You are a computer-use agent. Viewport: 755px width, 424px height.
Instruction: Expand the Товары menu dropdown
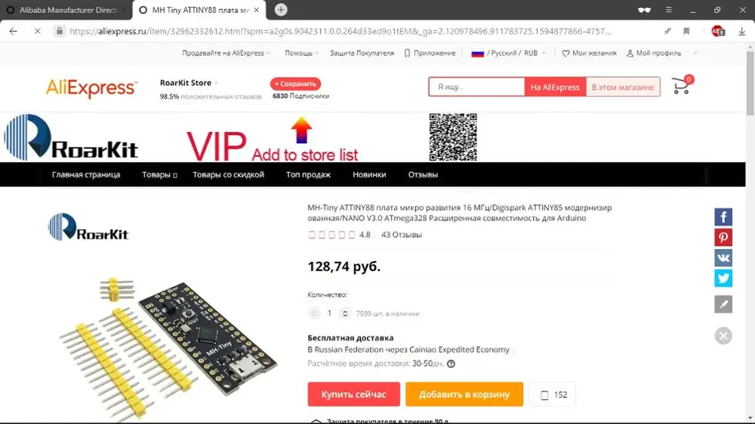click(159, 175)
